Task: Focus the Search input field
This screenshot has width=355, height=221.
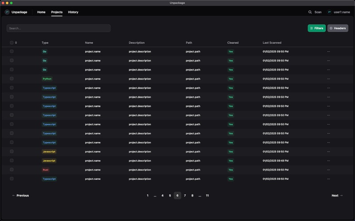Action: pos(59,28)
